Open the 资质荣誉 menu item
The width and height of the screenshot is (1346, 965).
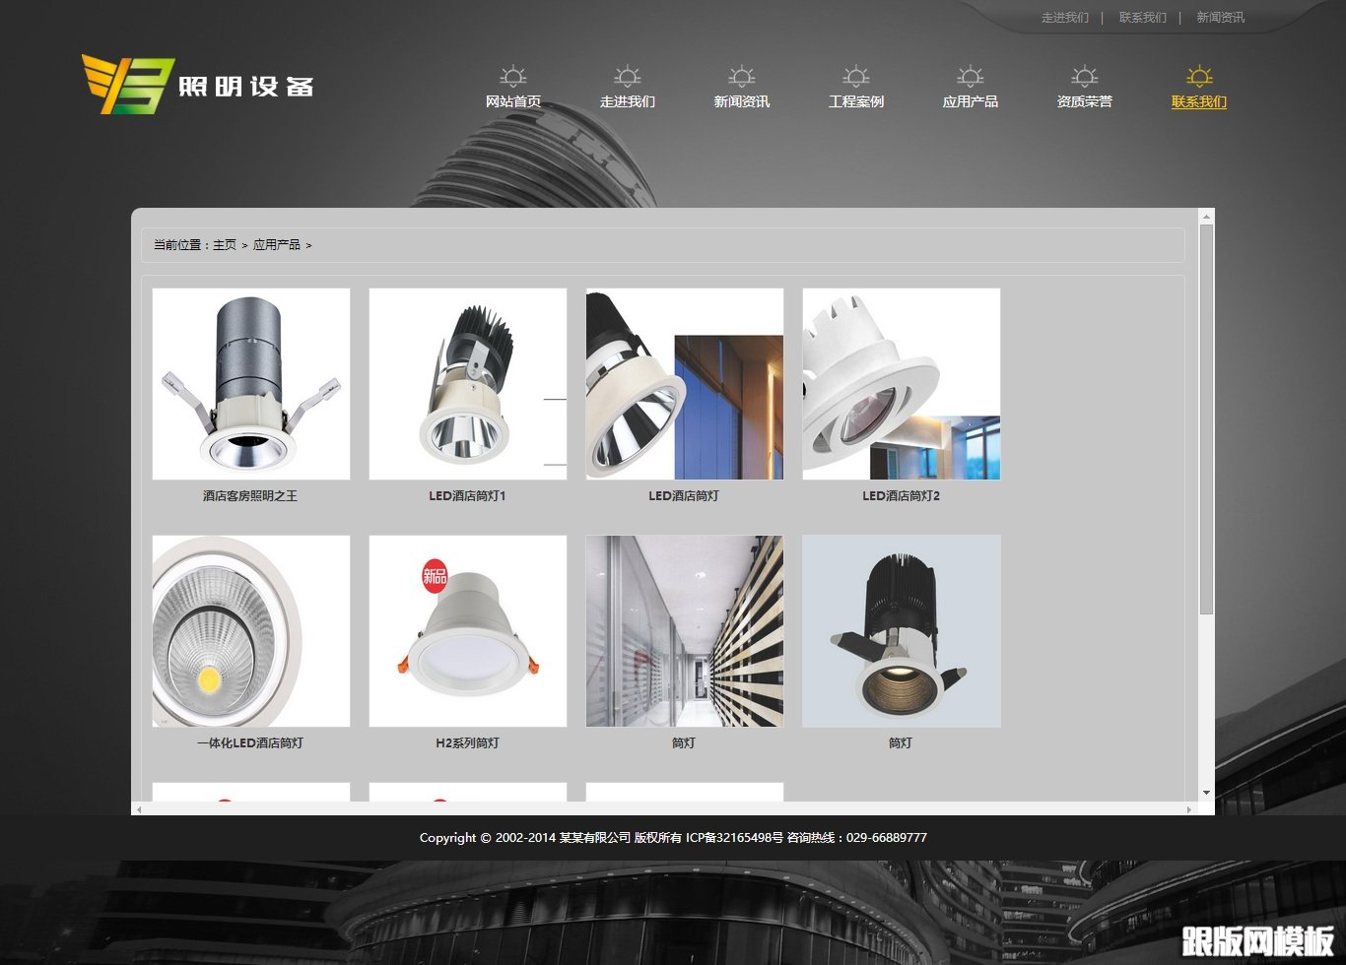coord(1085,101)
